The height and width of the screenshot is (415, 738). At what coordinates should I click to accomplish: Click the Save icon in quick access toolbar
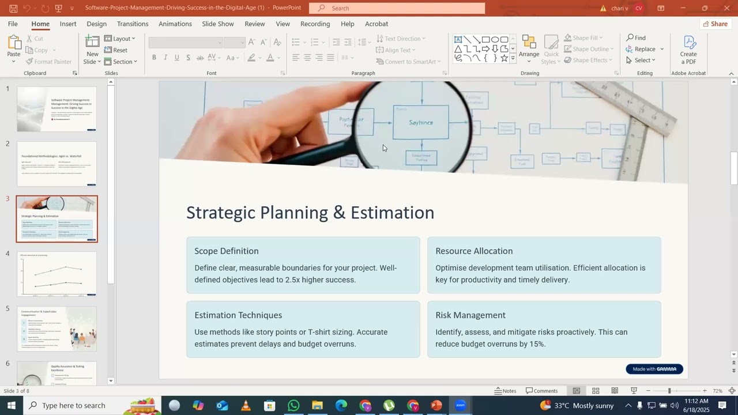click(13, 8)
